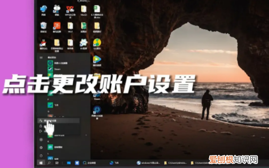Image resolution: width=269 pixels, height=168 pixels.
Task: Open taskbar search magnifier
Action: click(x=49, y=163)
